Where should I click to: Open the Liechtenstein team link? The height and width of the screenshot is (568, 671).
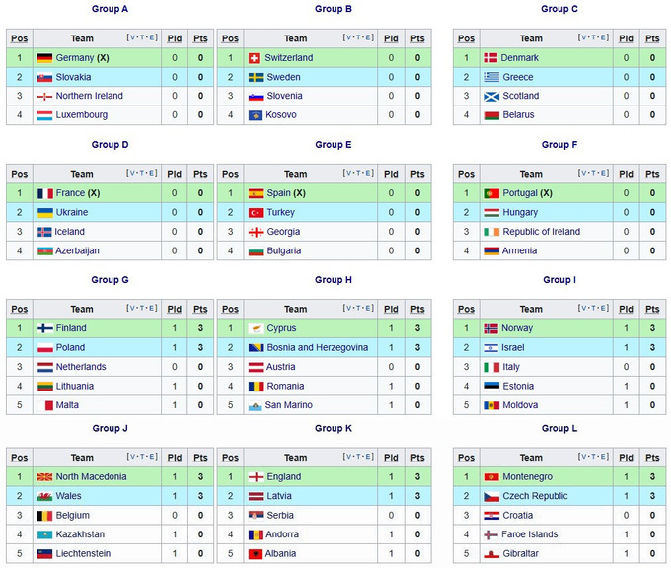pyautogui.click(x=85, y=554)
